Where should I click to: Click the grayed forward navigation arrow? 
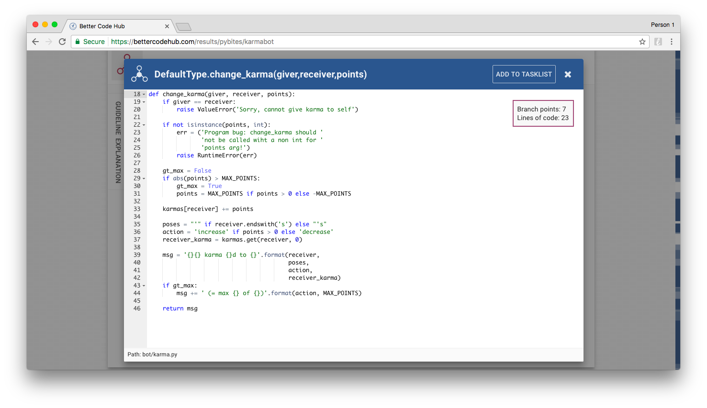click(49, 42)
